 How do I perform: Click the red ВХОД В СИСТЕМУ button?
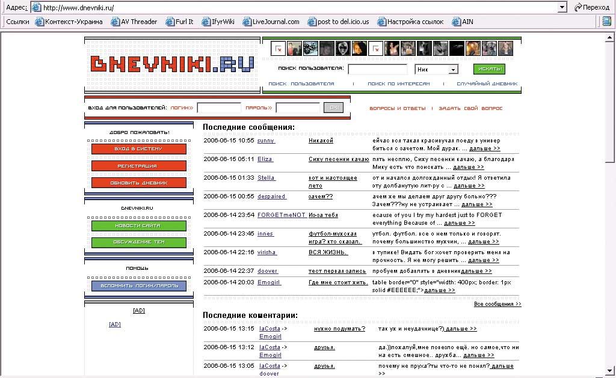139,149
